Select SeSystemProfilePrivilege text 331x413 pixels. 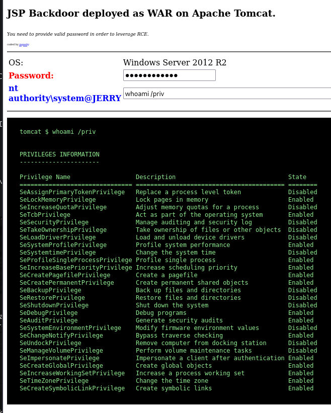[63, 245]
